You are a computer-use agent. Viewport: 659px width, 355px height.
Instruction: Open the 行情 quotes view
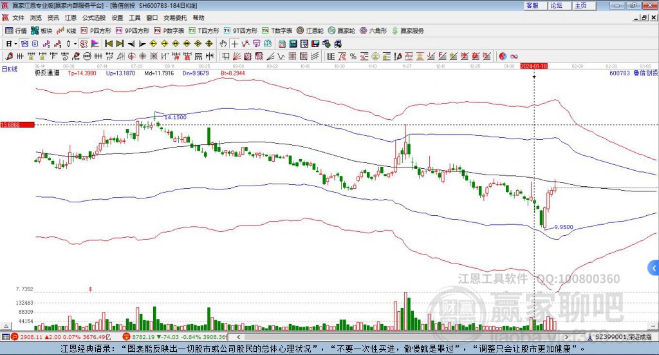click(x=16, y=31)
